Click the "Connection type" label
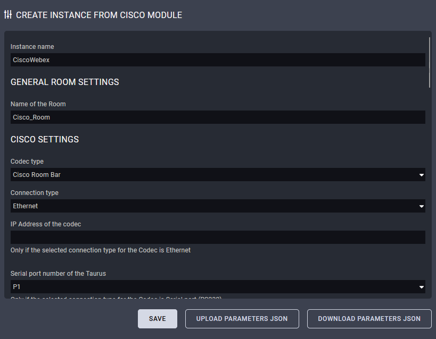436x339 pixels. tap(35, 193)
